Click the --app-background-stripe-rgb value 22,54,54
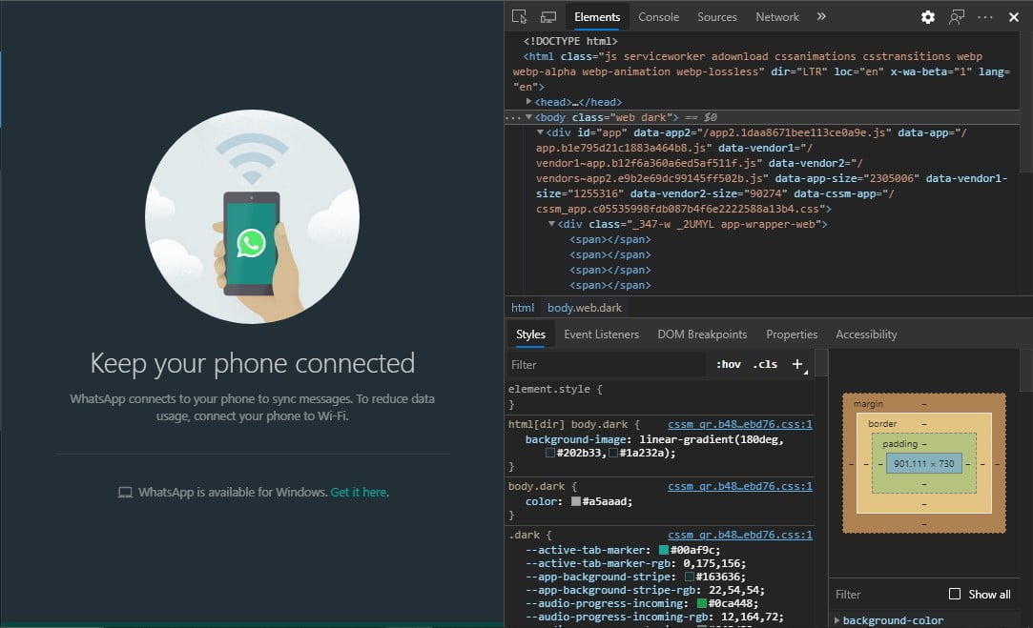 (x=736, y=591)
